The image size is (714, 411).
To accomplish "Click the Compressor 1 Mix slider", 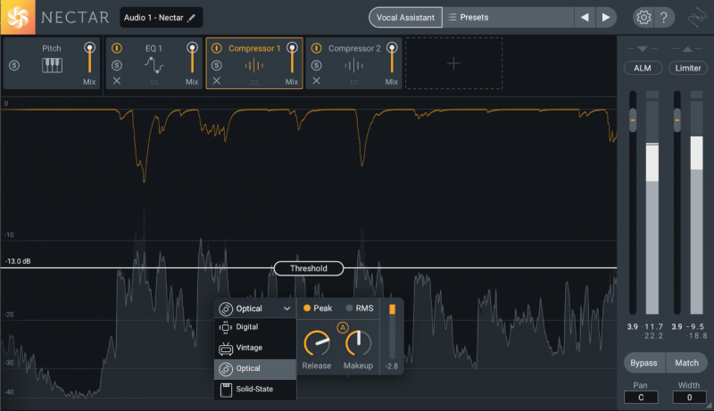I will click(292, 59).
